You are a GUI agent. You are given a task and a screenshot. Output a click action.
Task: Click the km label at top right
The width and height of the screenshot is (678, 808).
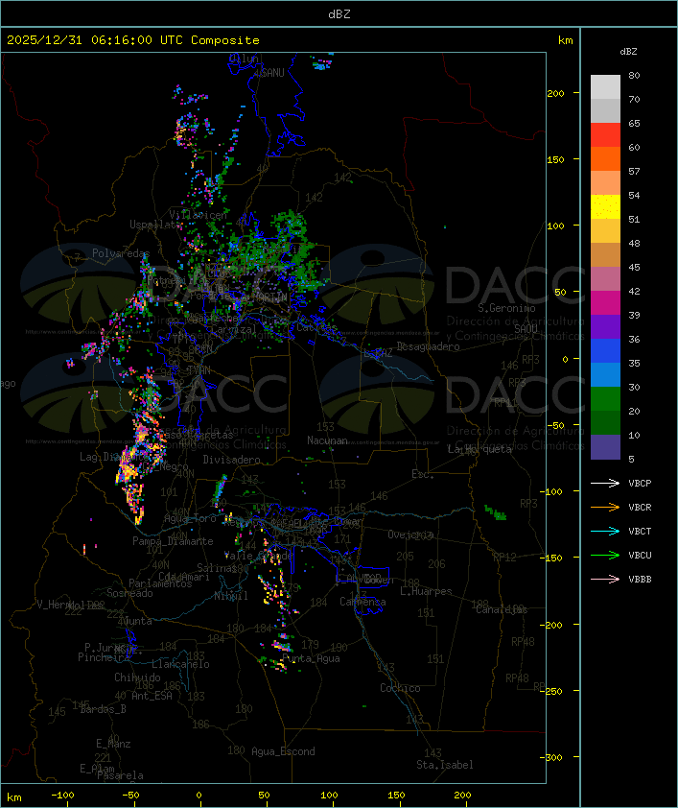tap(565, 40)
